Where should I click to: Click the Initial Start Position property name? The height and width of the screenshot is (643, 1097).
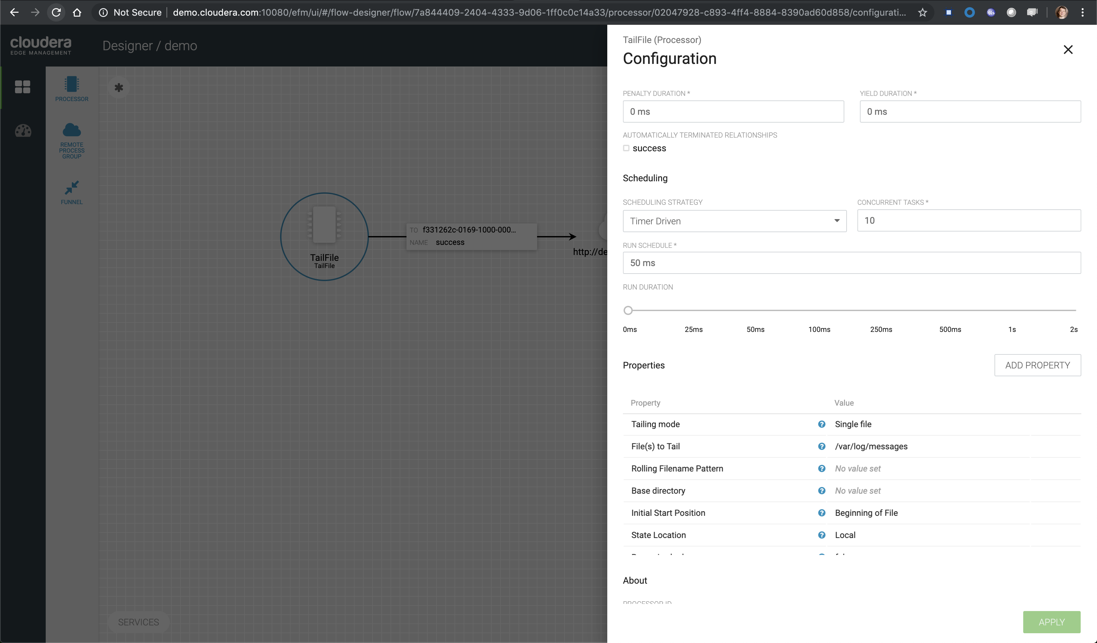[x=668, y=513]
